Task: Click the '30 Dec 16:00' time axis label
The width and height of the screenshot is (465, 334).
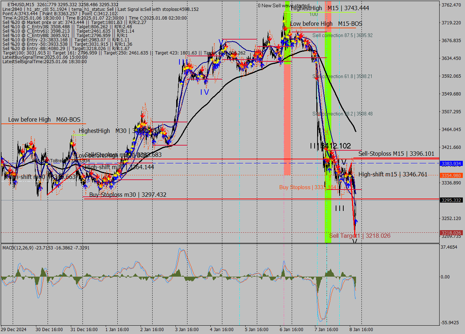Action: (49, 330)
